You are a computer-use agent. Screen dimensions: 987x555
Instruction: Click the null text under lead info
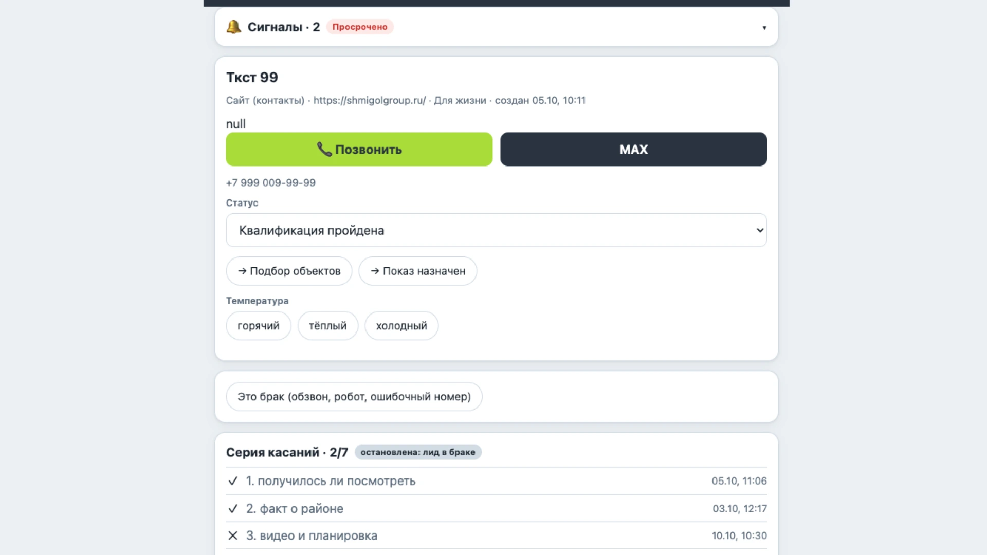(x=236, y=124)
